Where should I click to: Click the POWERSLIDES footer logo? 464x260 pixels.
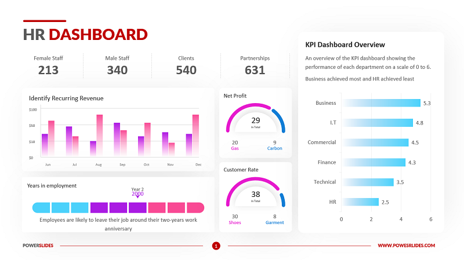coord(38,246)
